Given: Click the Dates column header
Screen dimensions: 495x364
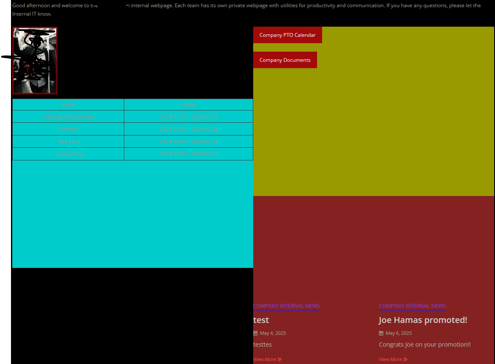Looking at the screenshot, I should tap(189, 105).
